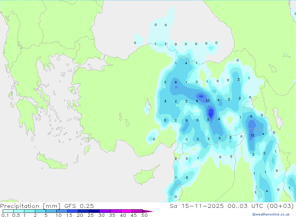Click the '8' precipitation value on map

pos(176,82)
